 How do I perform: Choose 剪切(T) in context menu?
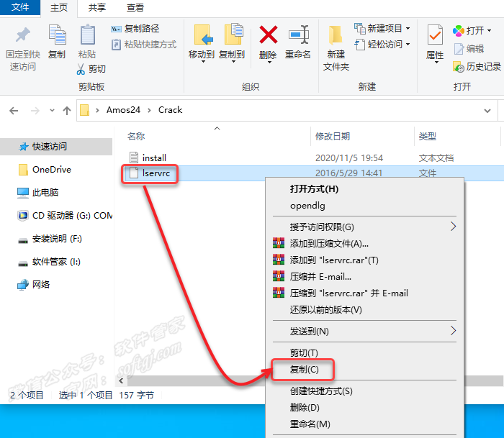tap(365, 353)
